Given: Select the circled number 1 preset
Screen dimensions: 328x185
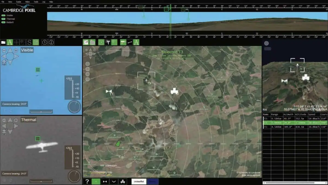Looking at the screenshot, I should pos(45,42).
